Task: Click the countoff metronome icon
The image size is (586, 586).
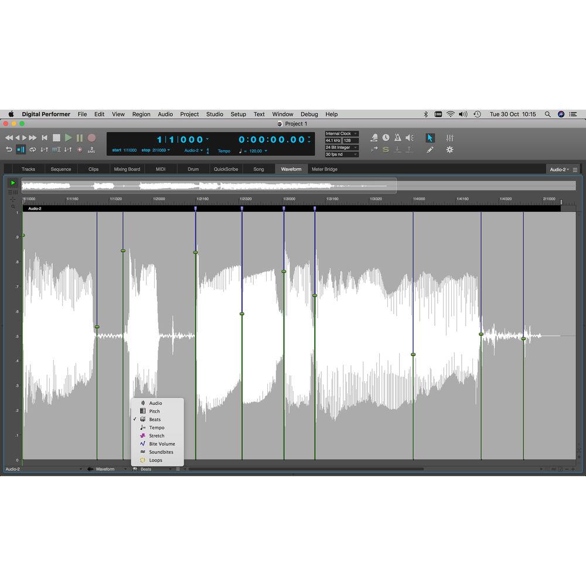Action: tap(374, 138)
